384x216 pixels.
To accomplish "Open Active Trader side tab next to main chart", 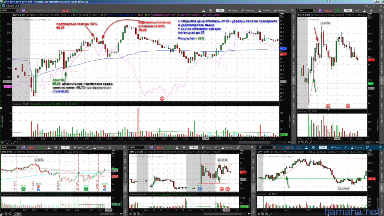I will tap(294, 52).
